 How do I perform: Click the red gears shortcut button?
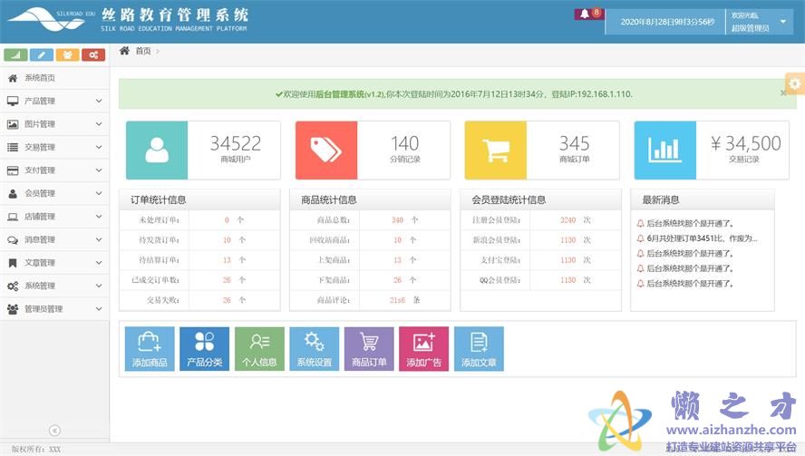[93, 55]
